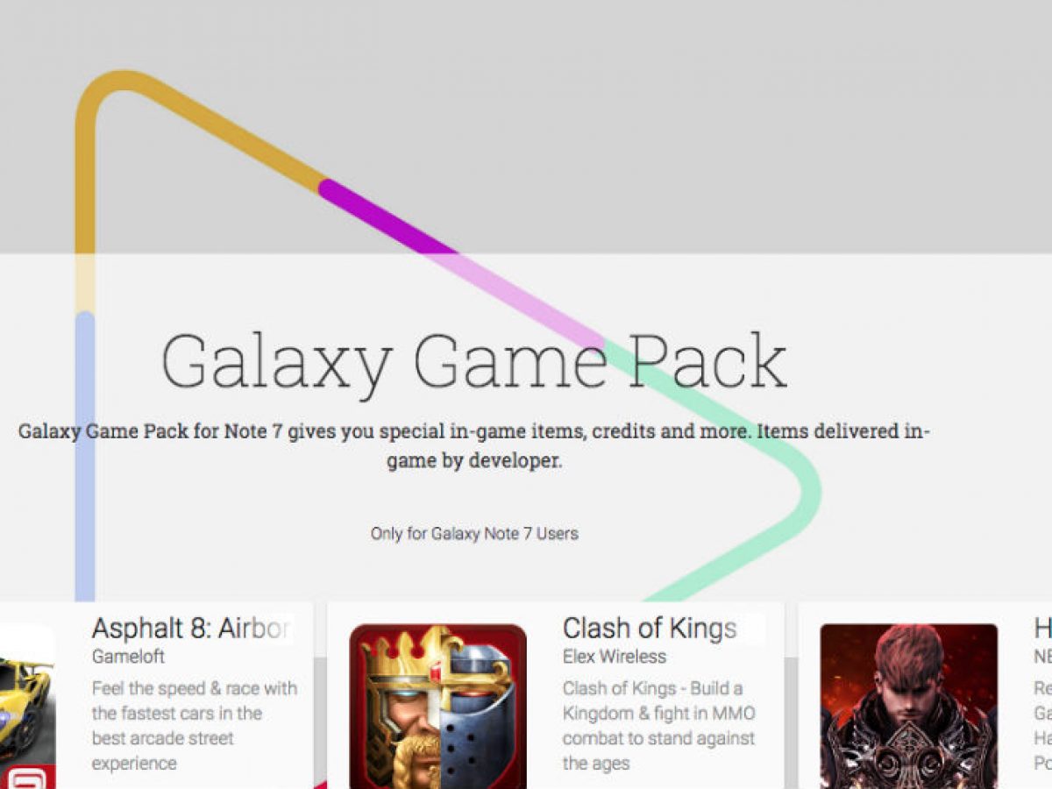Click the blue segment of the Play logo
The image size is (1052, 789).
pos(84,456)
